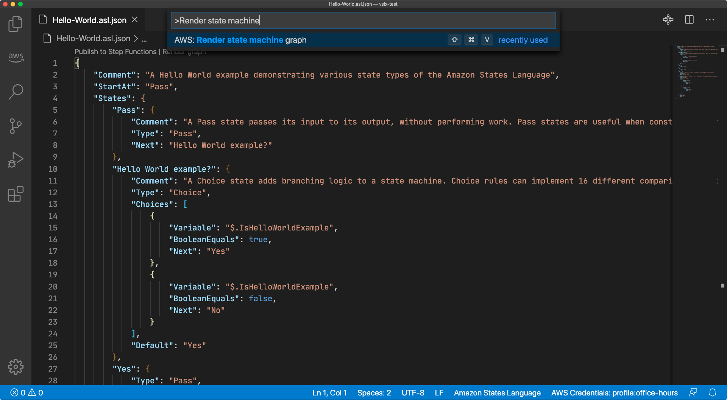The width and height of the screenshot is (727, 400).
Task: Open the More Actions ellipsis menu
Action: click(710, 20)
